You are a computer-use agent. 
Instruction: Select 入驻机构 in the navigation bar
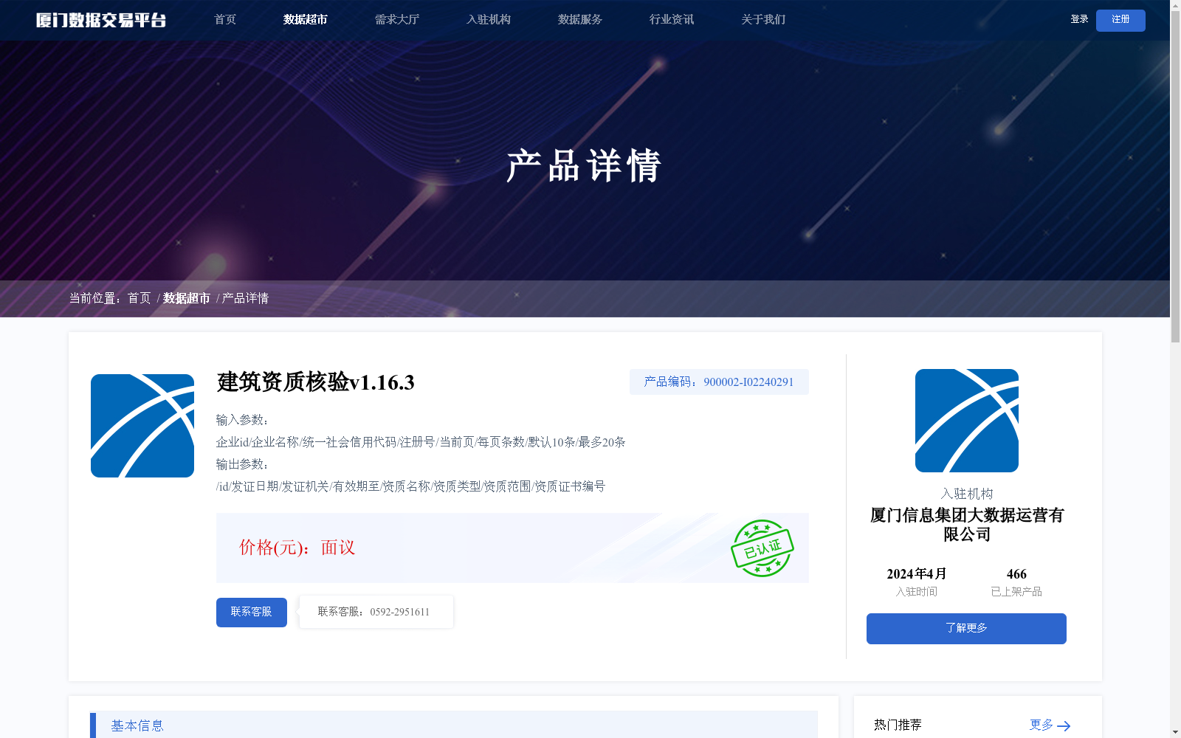click(x=489, y=20)
